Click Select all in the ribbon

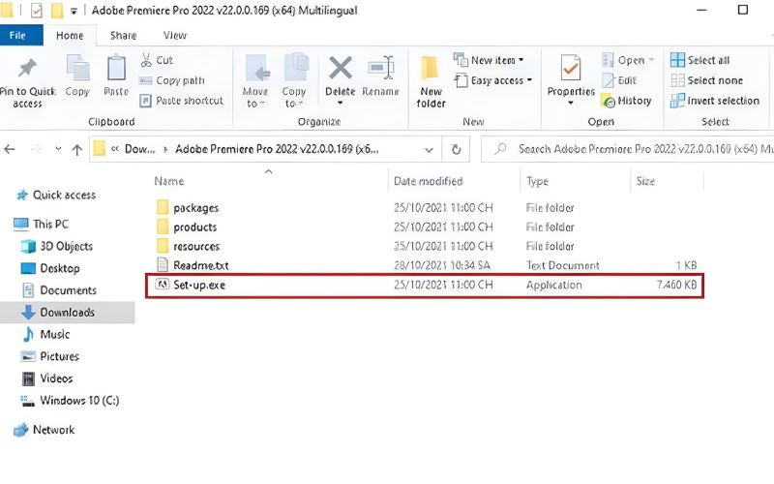700,60
